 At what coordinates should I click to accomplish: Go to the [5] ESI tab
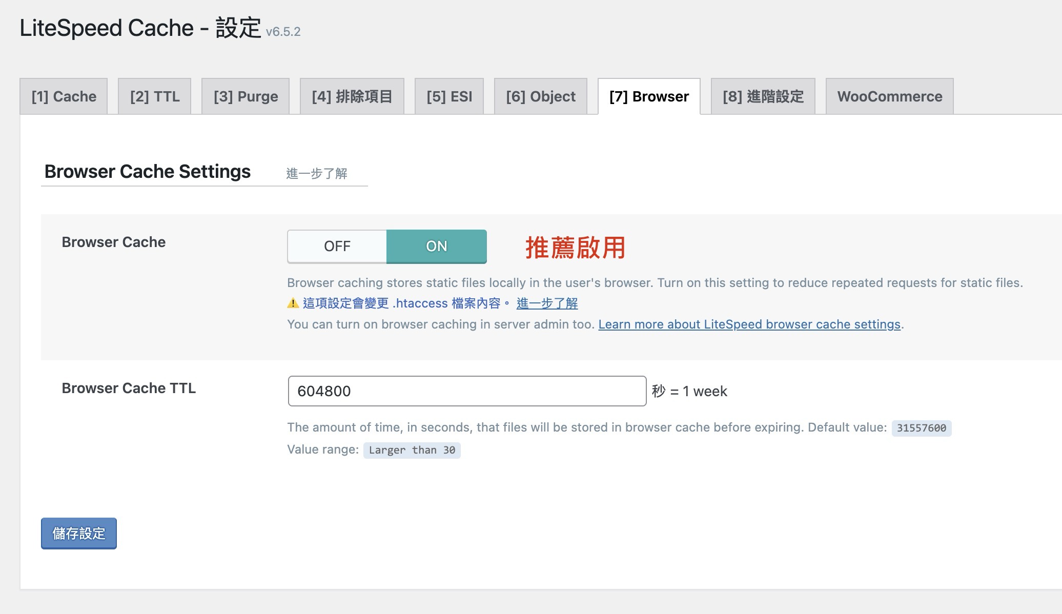449,96
